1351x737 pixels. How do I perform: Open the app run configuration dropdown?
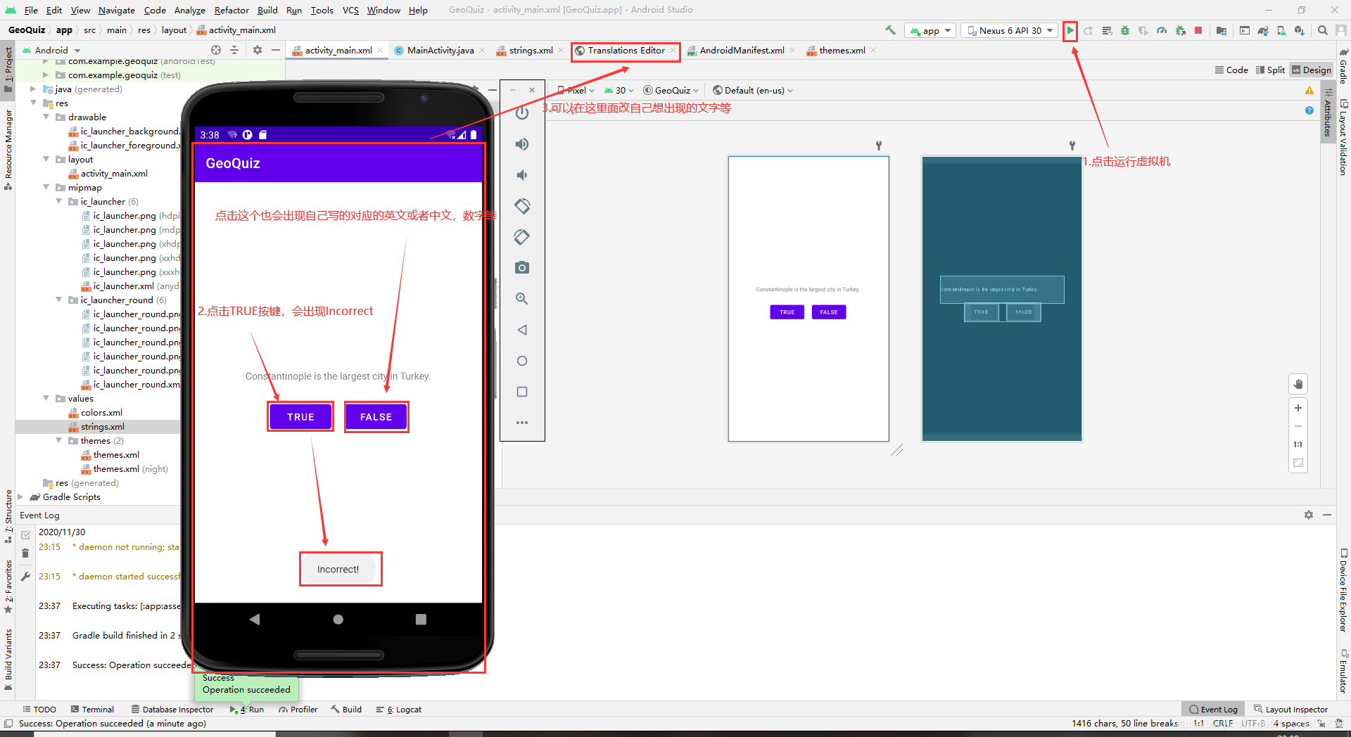(930, 30)
